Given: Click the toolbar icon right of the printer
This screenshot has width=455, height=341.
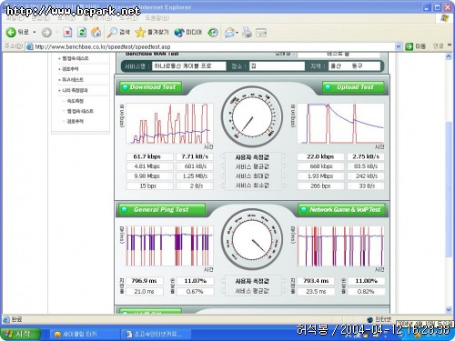Looking at the screenshot, I should coord(261,33).
